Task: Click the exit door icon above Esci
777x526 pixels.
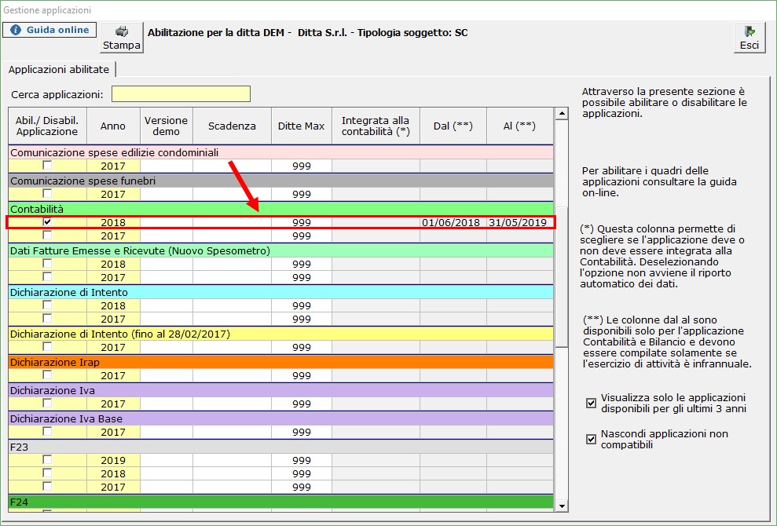Action: [750, 31]
